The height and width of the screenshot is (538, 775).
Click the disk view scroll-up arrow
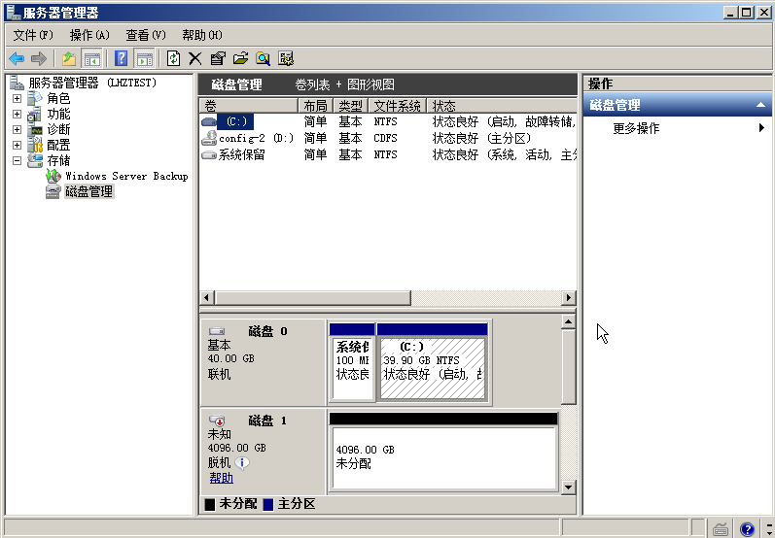569,321
